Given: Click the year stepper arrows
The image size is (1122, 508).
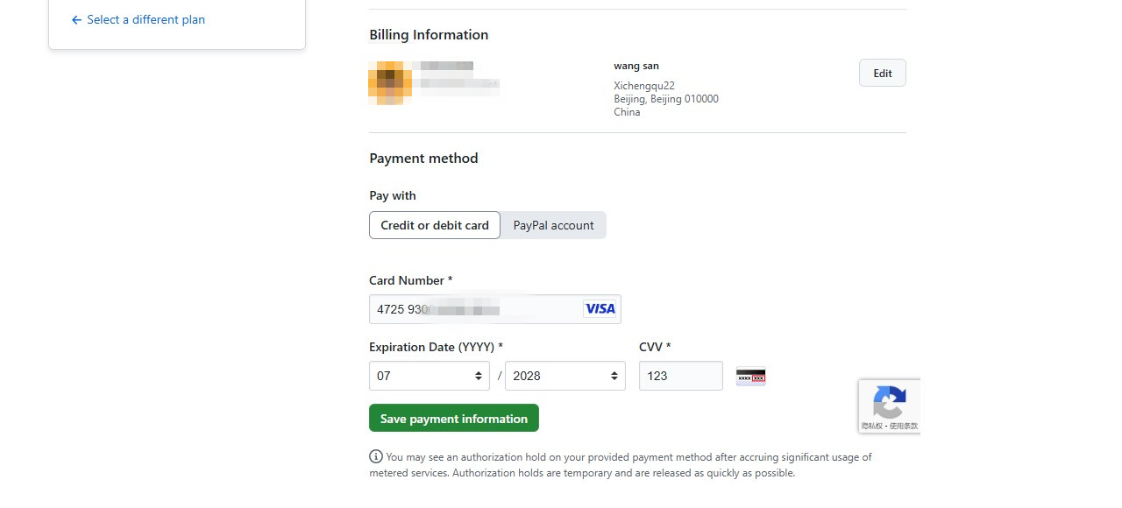Looking at the screenshot, I should coord(614,376).
